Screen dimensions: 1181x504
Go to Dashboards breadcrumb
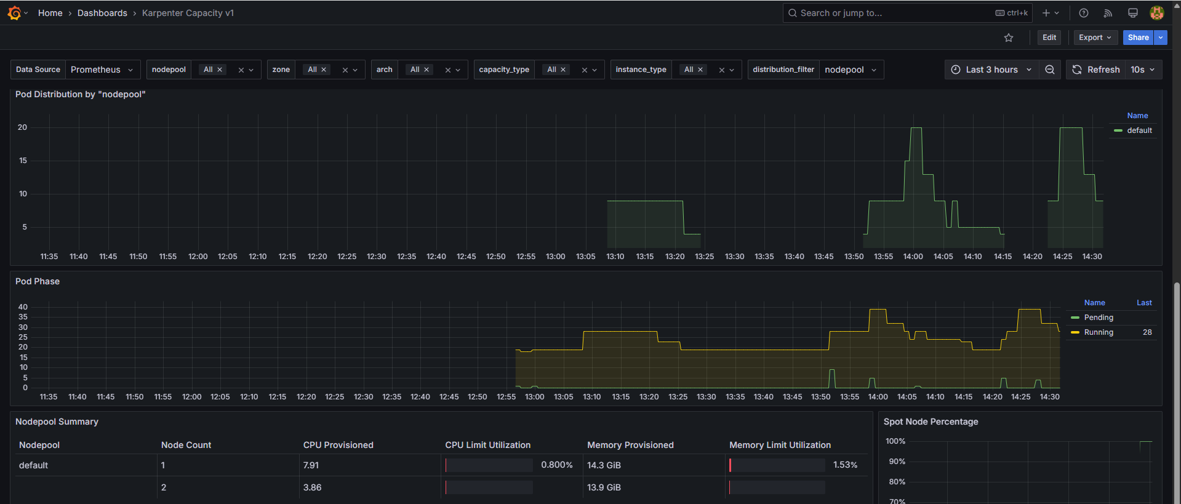102,13
